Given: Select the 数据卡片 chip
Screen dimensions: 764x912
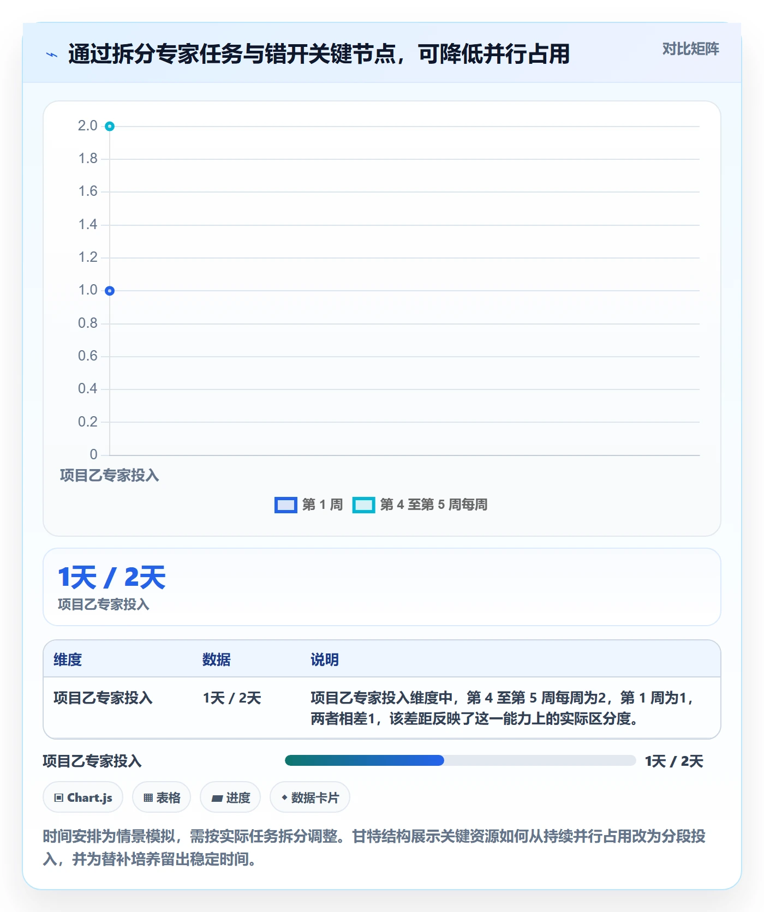Looking at the screenshot, I should pos(310,797).
